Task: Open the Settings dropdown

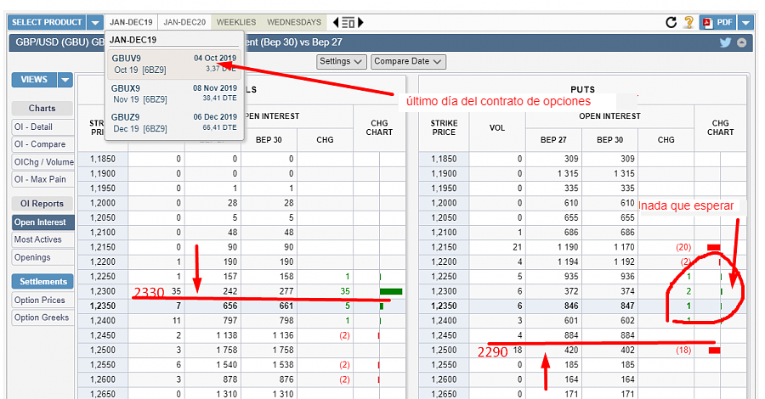Action: (341, 61)
